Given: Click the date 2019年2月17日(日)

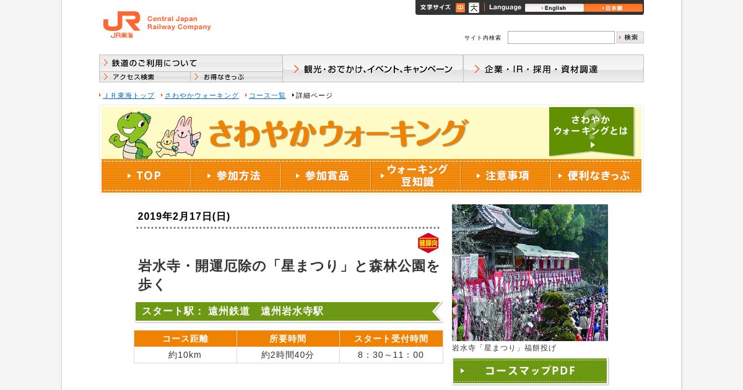Looking at the screenshot, I should click(x=184, y=216).
